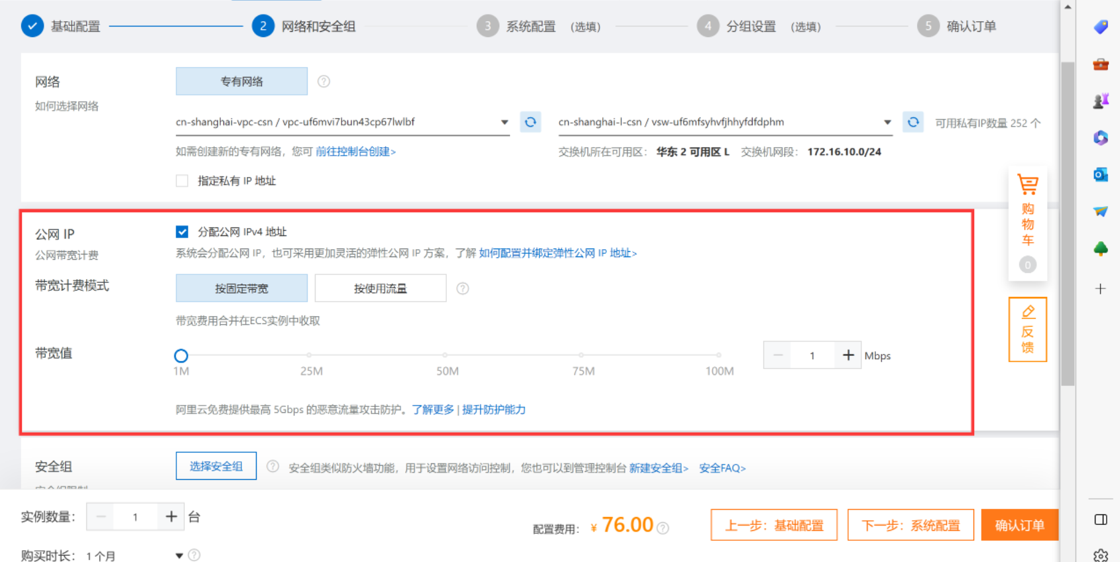
Task: Click 提升防护能力 link
Action: click(494, 410)
